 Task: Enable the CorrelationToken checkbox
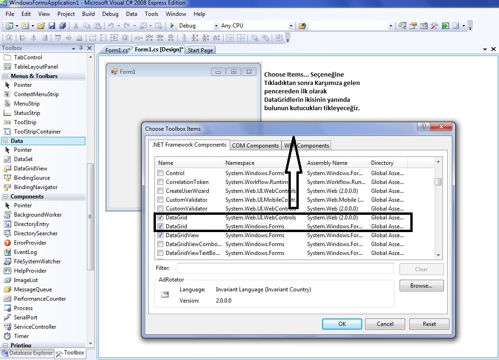161,182
